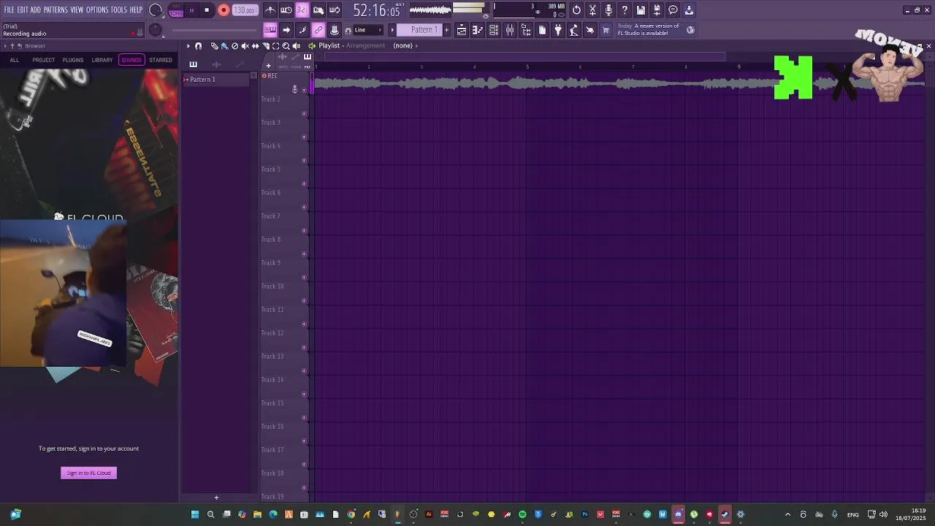The image size is (935, 526).
Task: Open the PATTERNS menu
Action: 56,10
